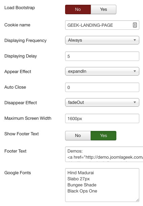This screenshot has width=143, height=206.
Task: Click the Disappear Effect dropdown arrow
Action: coord(135,102)
